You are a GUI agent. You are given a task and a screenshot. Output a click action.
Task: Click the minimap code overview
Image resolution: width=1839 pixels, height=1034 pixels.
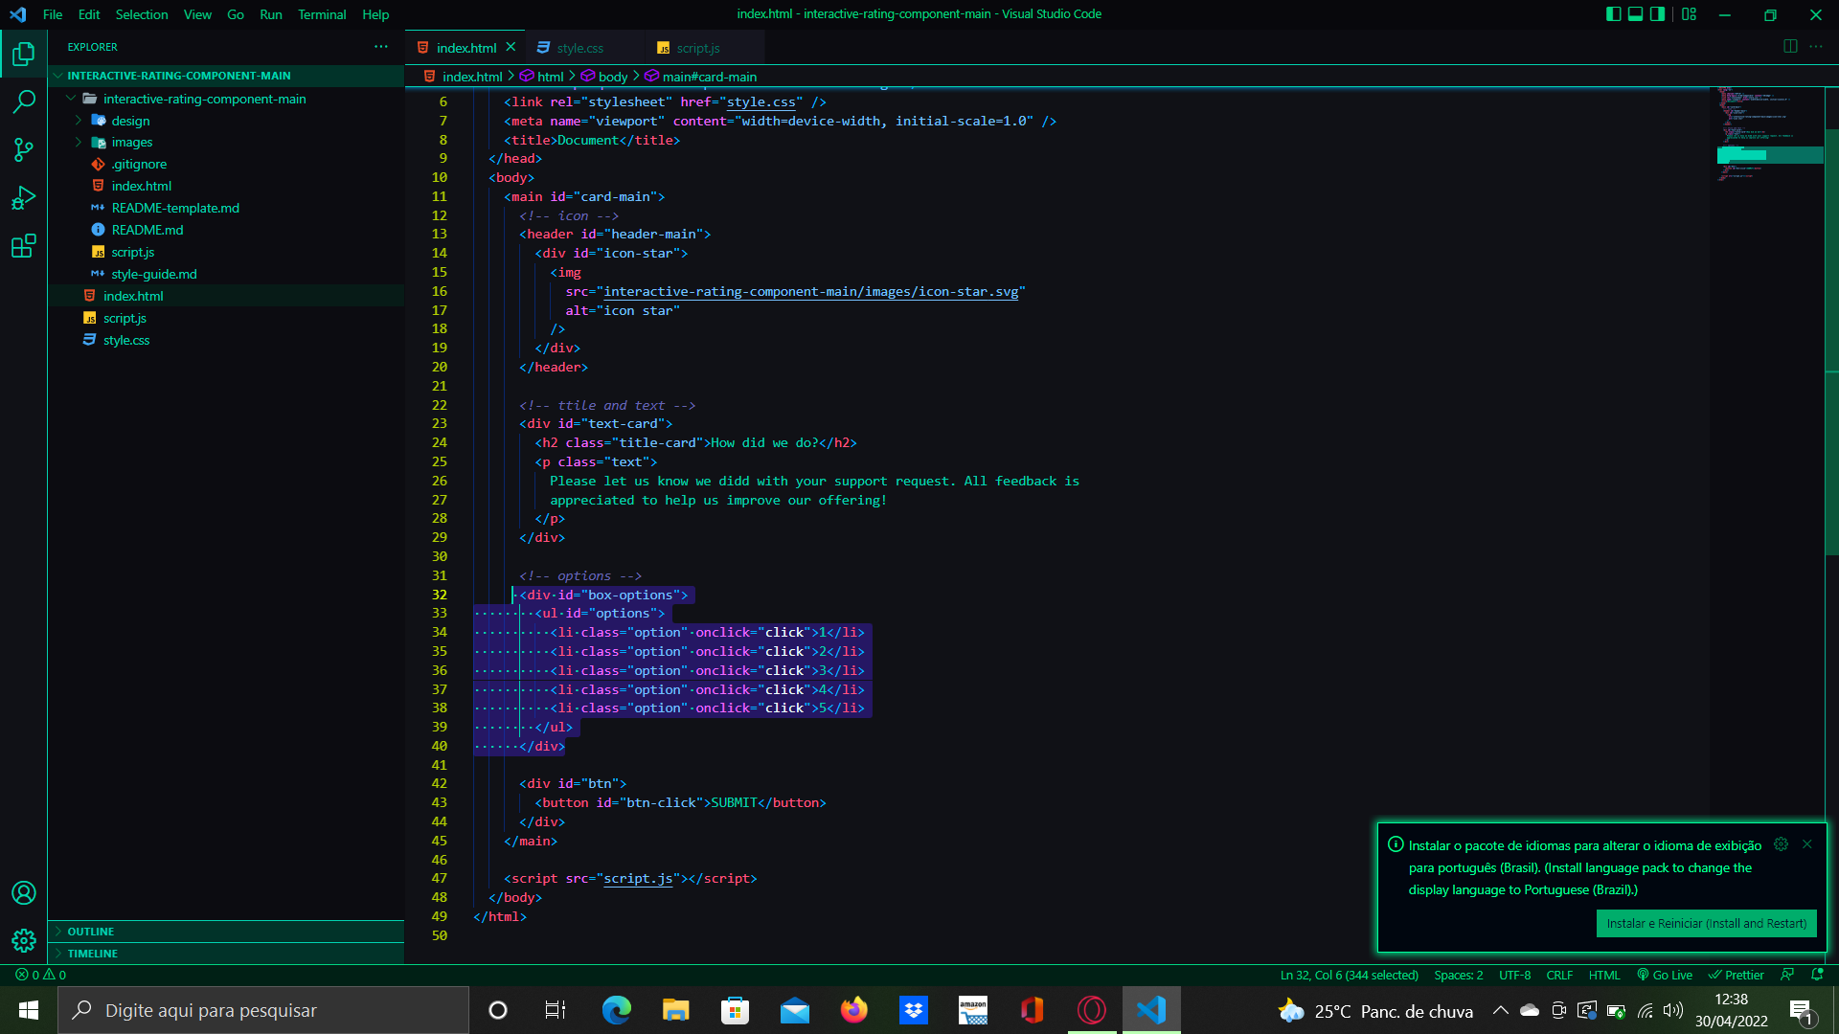1768,134
